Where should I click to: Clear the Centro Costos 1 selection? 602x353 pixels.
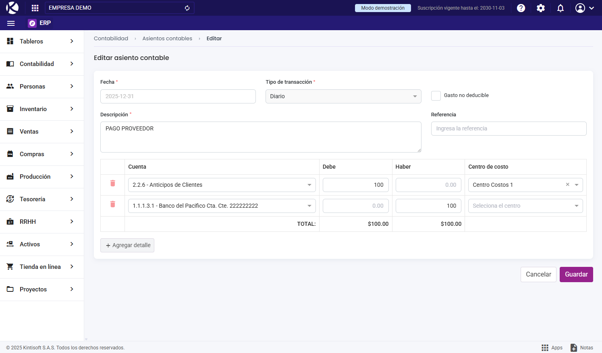(567, 185)
